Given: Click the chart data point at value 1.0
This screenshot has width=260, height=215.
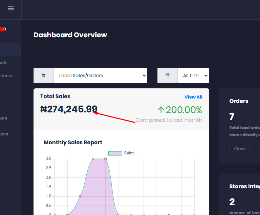Looking at the screenshot, I should pos(80,196).
